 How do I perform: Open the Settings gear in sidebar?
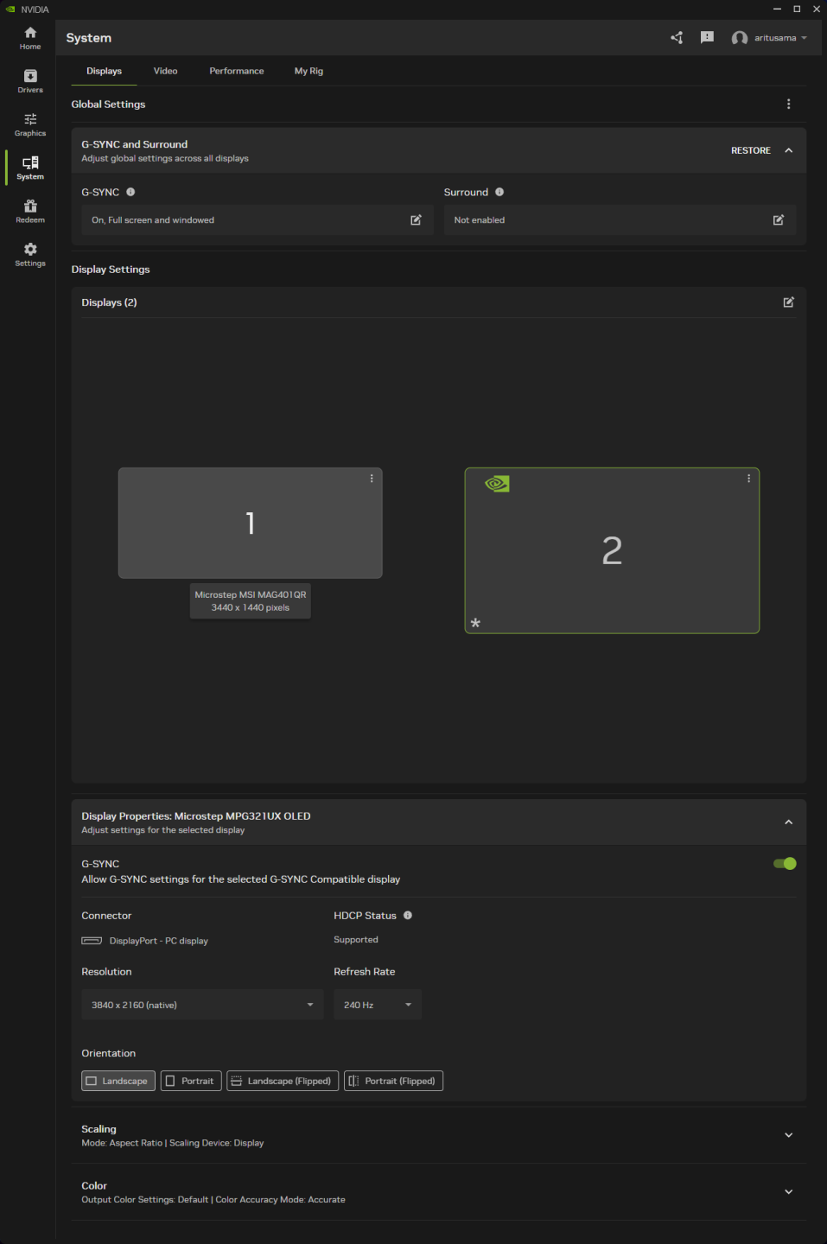[x=30, y=254]
